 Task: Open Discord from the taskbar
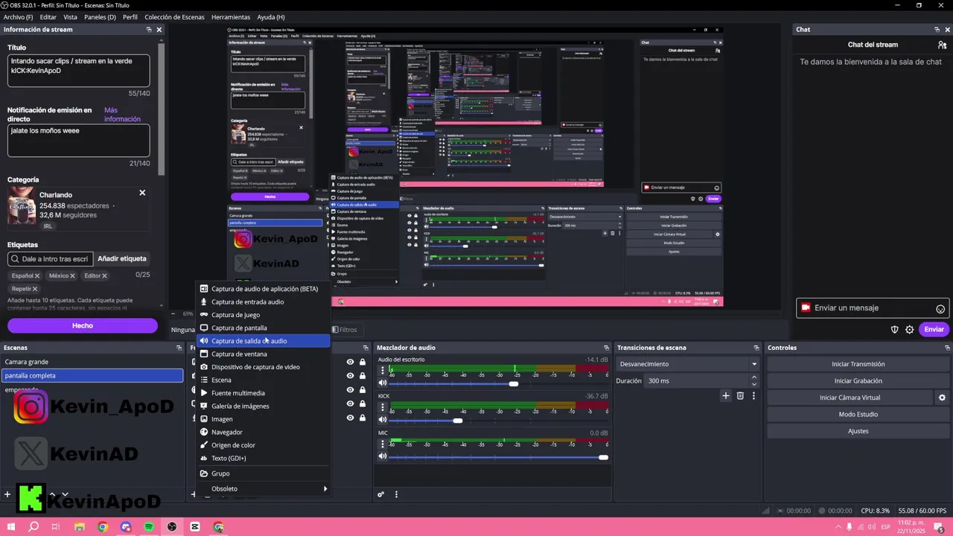126,527
